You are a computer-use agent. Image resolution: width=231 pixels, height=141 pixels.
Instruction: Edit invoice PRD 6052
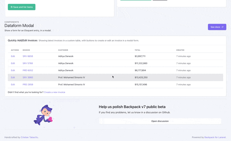pos(13,70)
